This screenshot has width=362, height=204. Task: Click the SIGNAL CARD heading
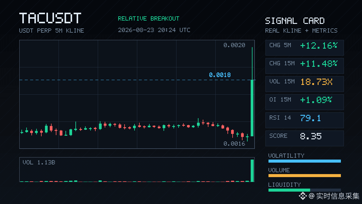[x=295, y=21]
